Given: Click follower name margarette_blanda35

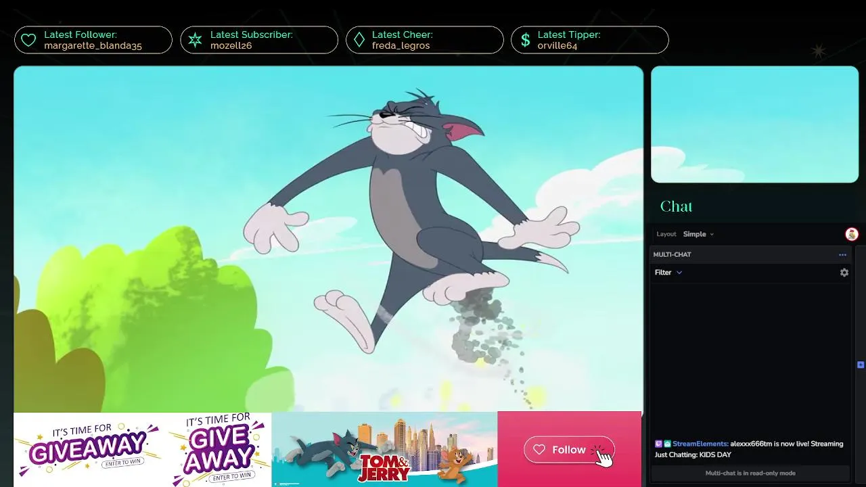Looking at the screenshot, I should 93,46.
